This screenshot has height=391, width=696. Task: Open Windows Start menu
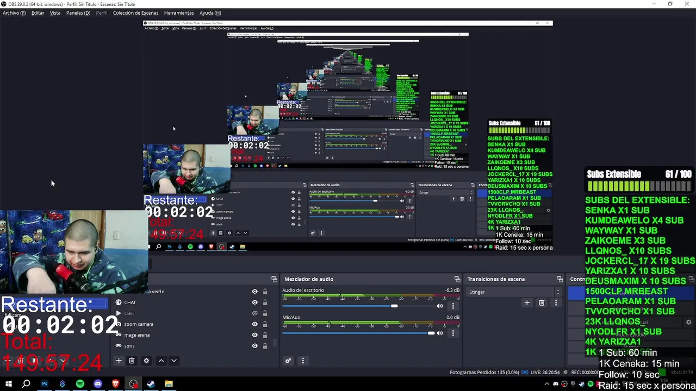click(x=9, y=384)
